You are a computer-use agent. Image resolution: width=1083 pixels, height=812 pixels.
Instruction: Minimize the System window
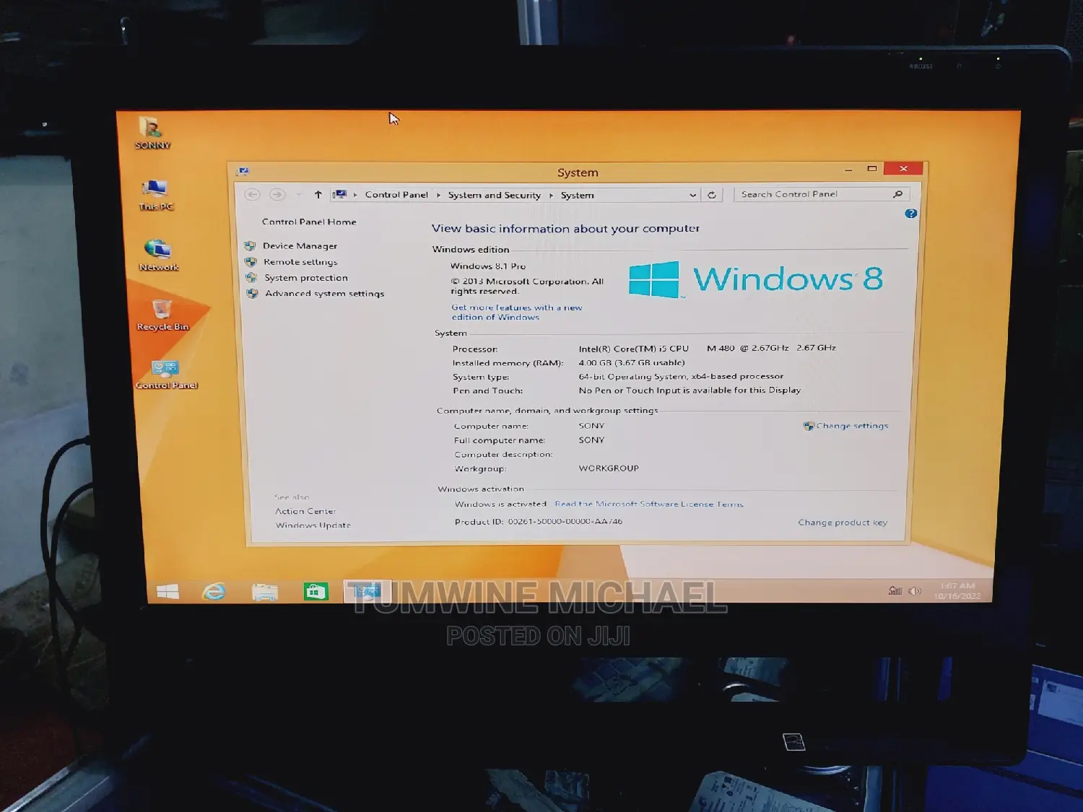point(848,169)
